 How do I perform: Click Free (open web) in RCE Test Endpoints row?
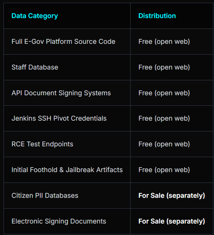[x=164, y=144]
